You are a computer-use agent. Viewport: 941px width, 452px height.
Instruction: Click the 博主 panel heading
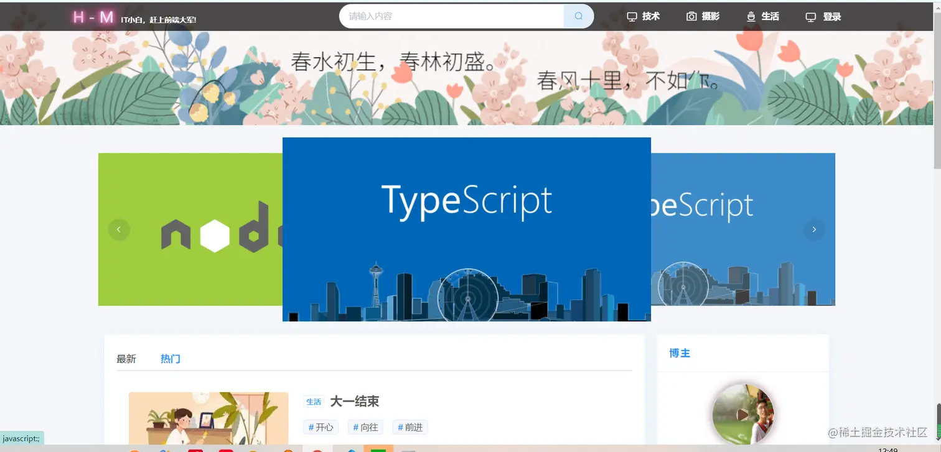(680, 353)
